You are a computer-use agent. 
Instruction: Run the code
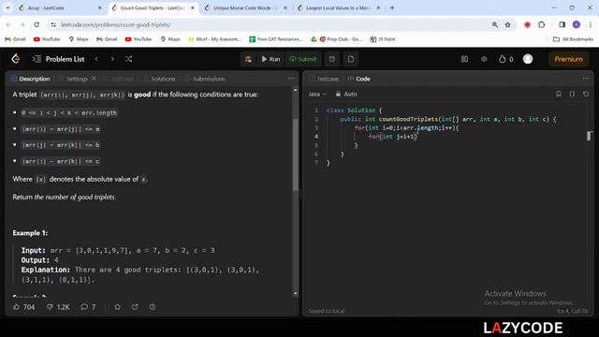(270, 59)
